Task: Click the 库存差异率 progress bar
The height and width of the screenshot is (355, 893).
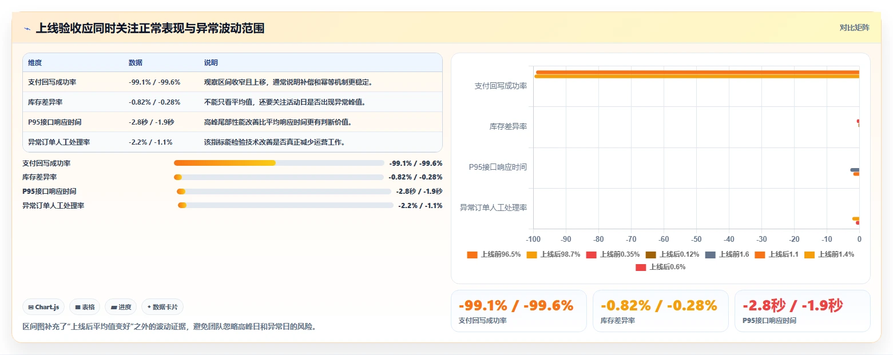Action: coord(279,177)
